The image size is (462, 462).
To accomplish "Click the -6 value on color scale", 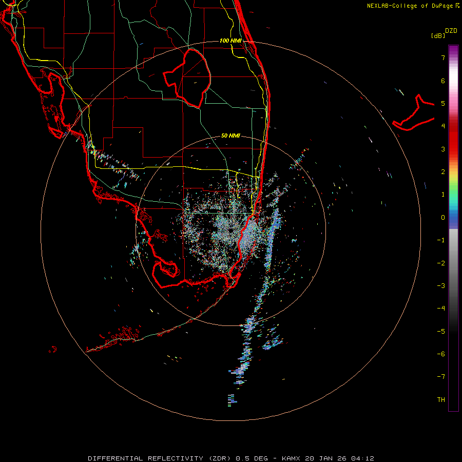I will pyautogui.click(x=441, y=354).
